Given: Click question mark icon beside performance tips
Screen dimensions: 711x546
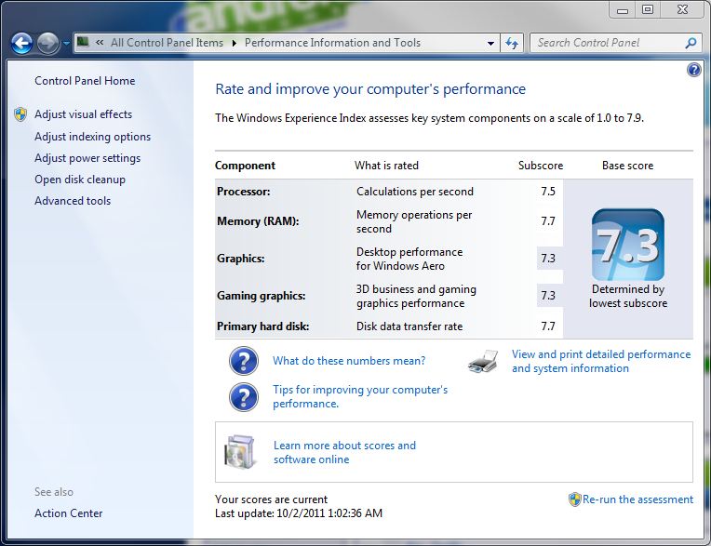Looking at the screenshot, I should pyautogui.click(x=243, y=397).
